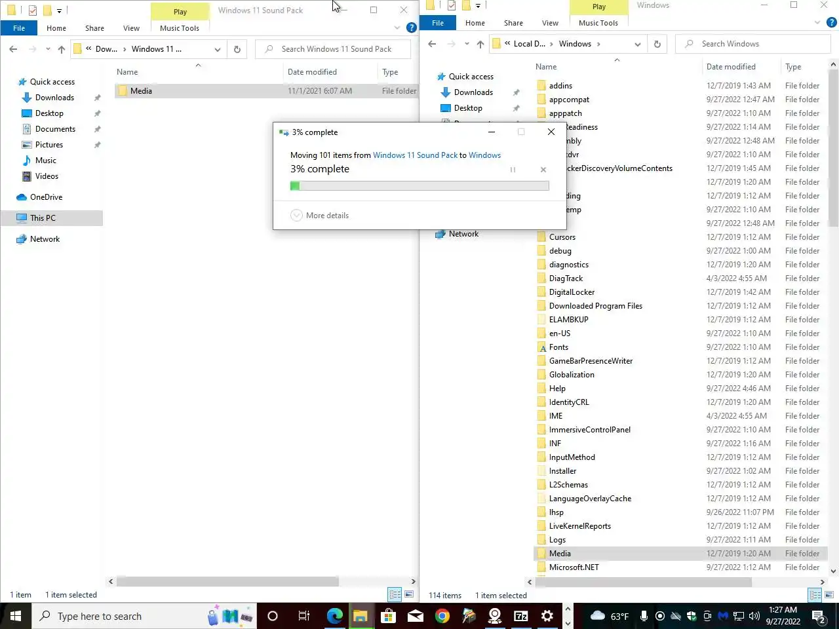Screen dimensions: 839x629
Task: Launch Microsoft Edge from the taskbar
Action: point(335,616)
